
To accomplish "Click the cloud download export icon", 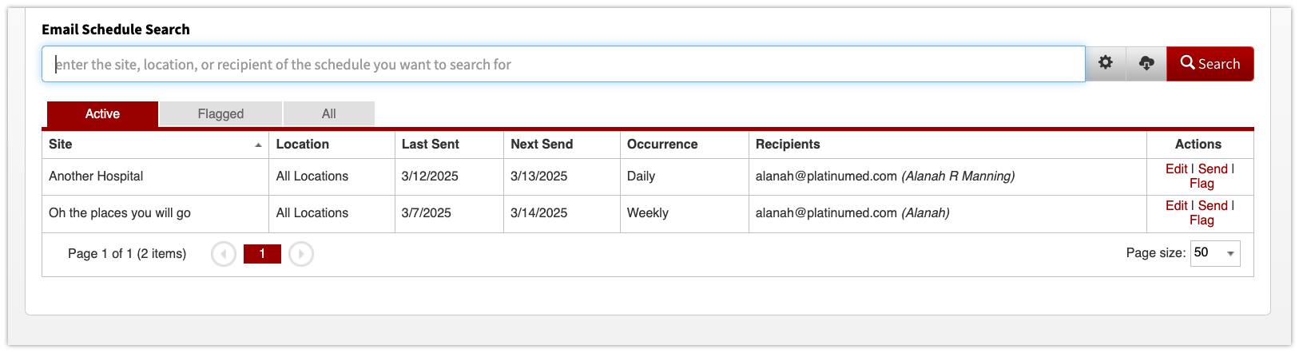I will (1146, 63).
